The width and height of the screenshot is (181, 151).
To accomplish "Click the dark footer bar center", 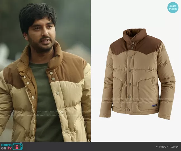I will (90, 146).
